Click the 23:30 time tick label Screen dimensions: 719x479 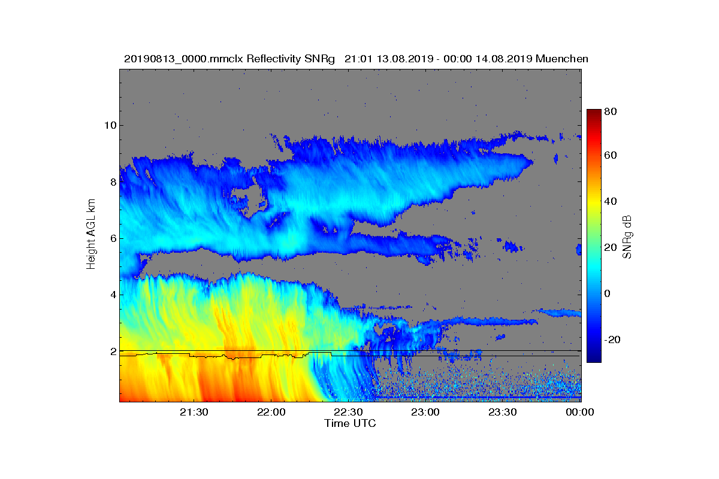(x=503, y=412)
